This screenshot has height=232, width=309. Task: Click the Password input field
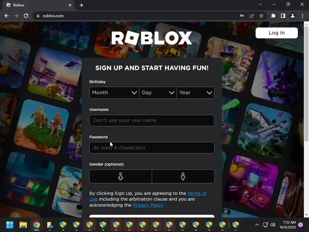click(x=152, y=148)
